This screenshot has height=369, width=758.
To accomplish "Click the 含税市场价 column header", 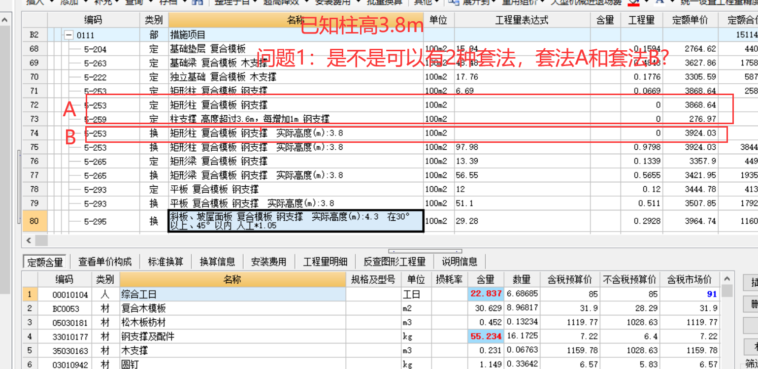I will pos(690,279).
